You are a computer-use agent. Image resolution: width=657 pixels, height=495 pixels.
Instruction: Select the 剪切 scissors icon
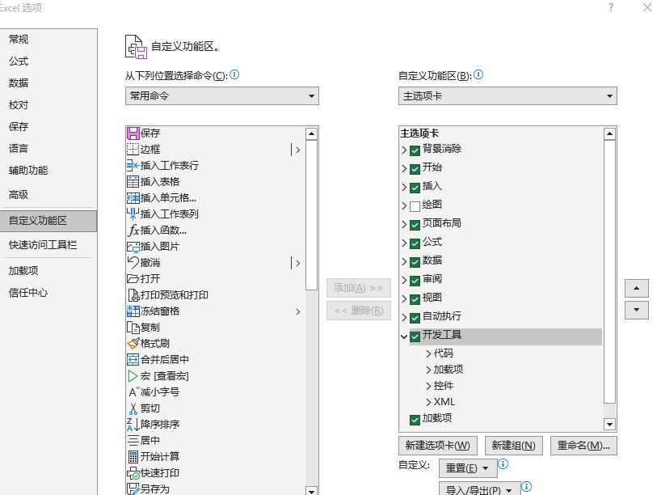tap(133, 408)
